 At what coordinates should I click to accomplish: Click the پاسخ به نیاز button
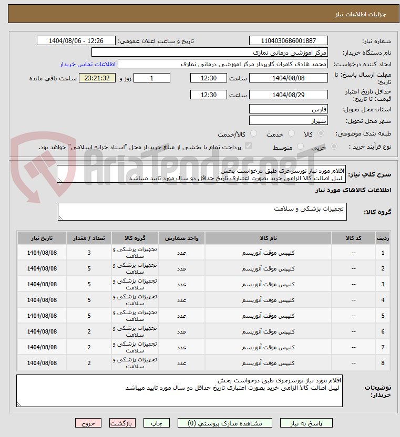(306, 423)
